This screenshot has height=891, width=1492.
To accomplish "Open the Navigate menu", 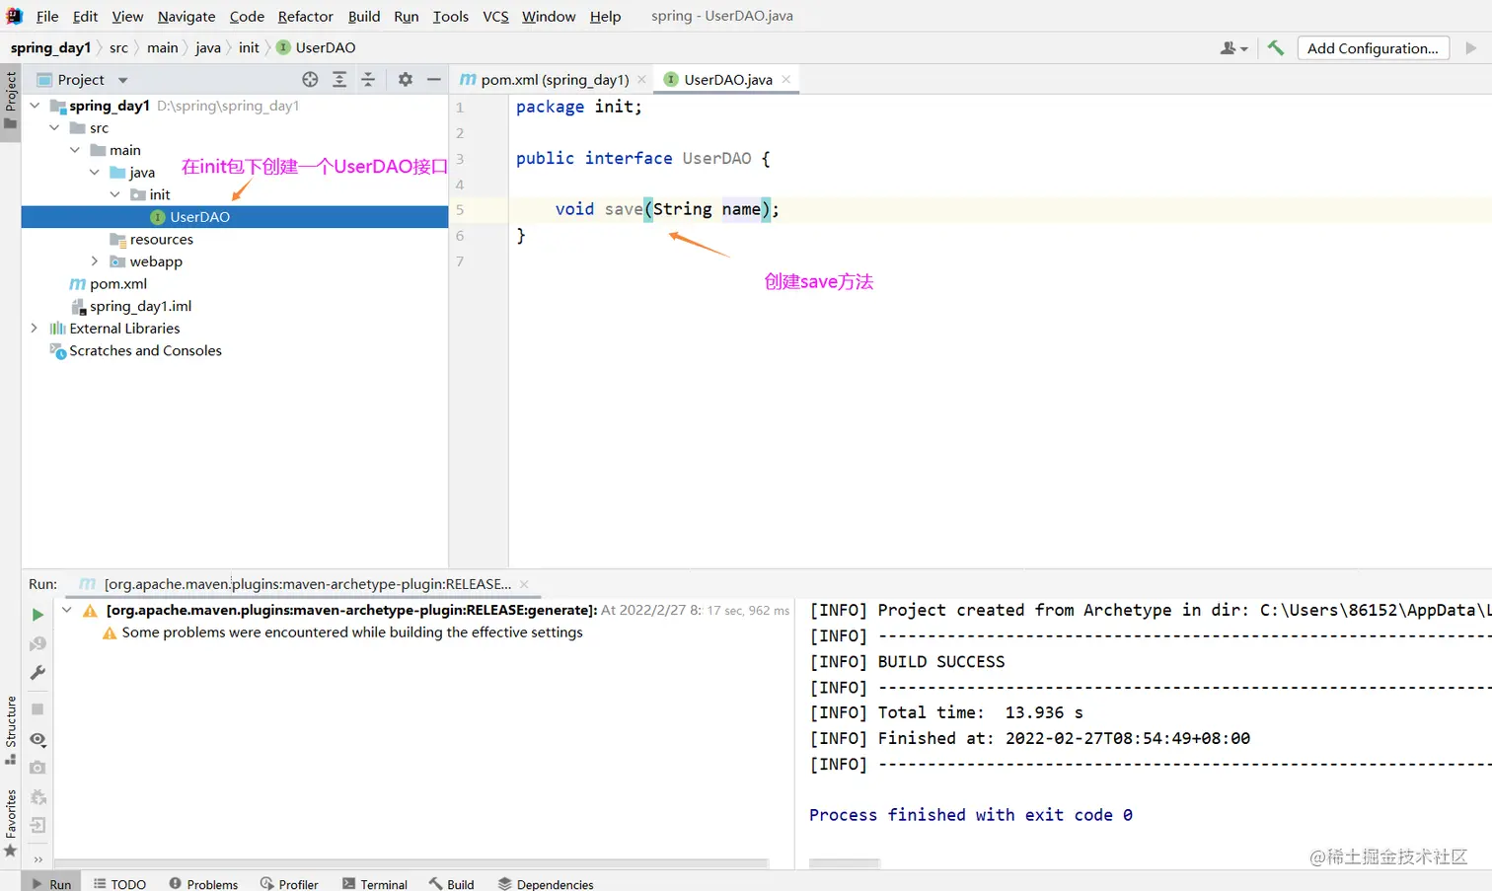I will point(186,16).
